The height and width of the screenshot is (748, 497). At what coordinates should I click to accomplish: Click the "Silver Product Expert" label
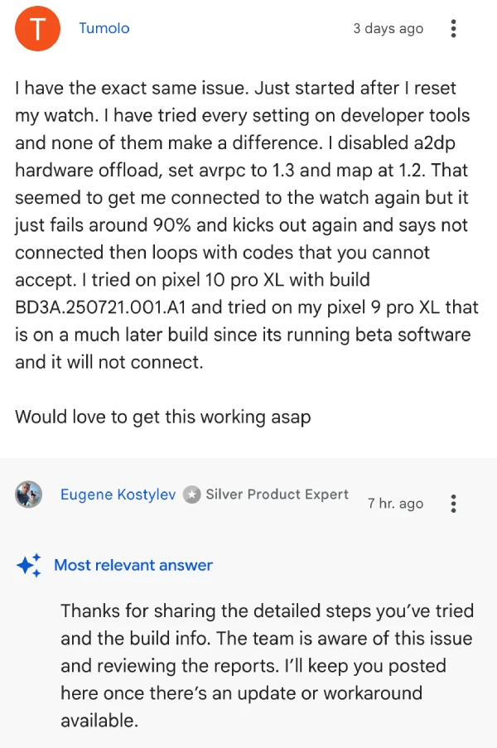click(277, 495)
